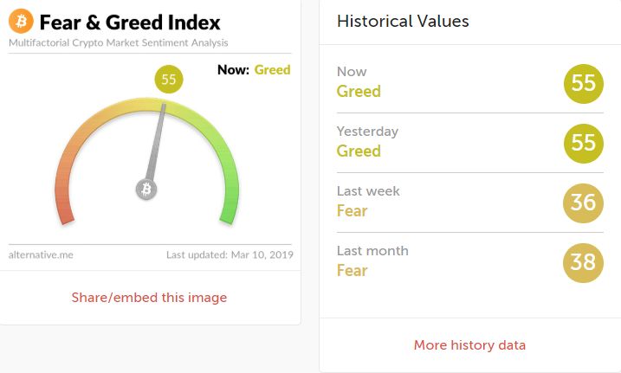Click the gauge needle pointer
The width and height of the screenshot is (621, 373).
pos(157,143)
